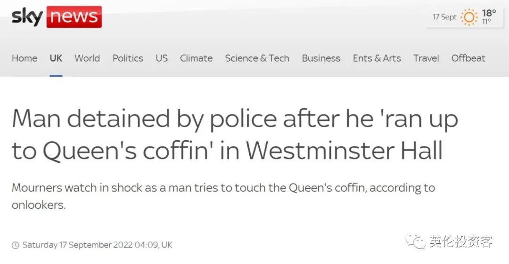Click the sun weather icon

click(469, 17)
